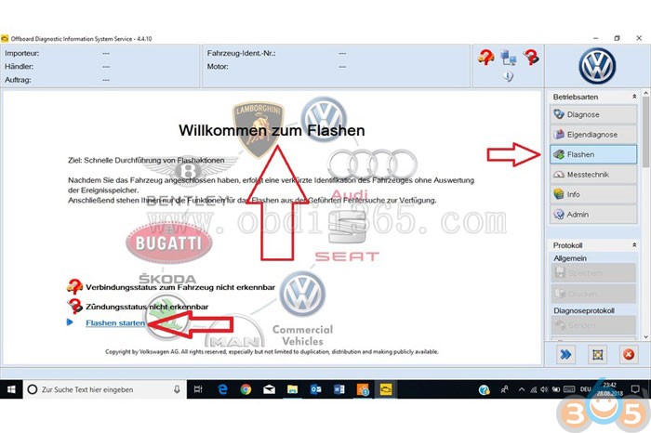The image size is (651, 433).
Task: Open the Admin mode
Action: (593, 215)
